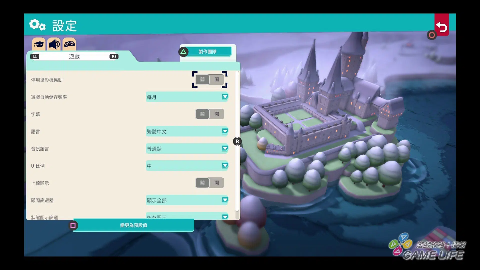480x270 pixels.
Task: Toggle the 停用攝影機晃動 switch
Action: (x=209, y=79)
